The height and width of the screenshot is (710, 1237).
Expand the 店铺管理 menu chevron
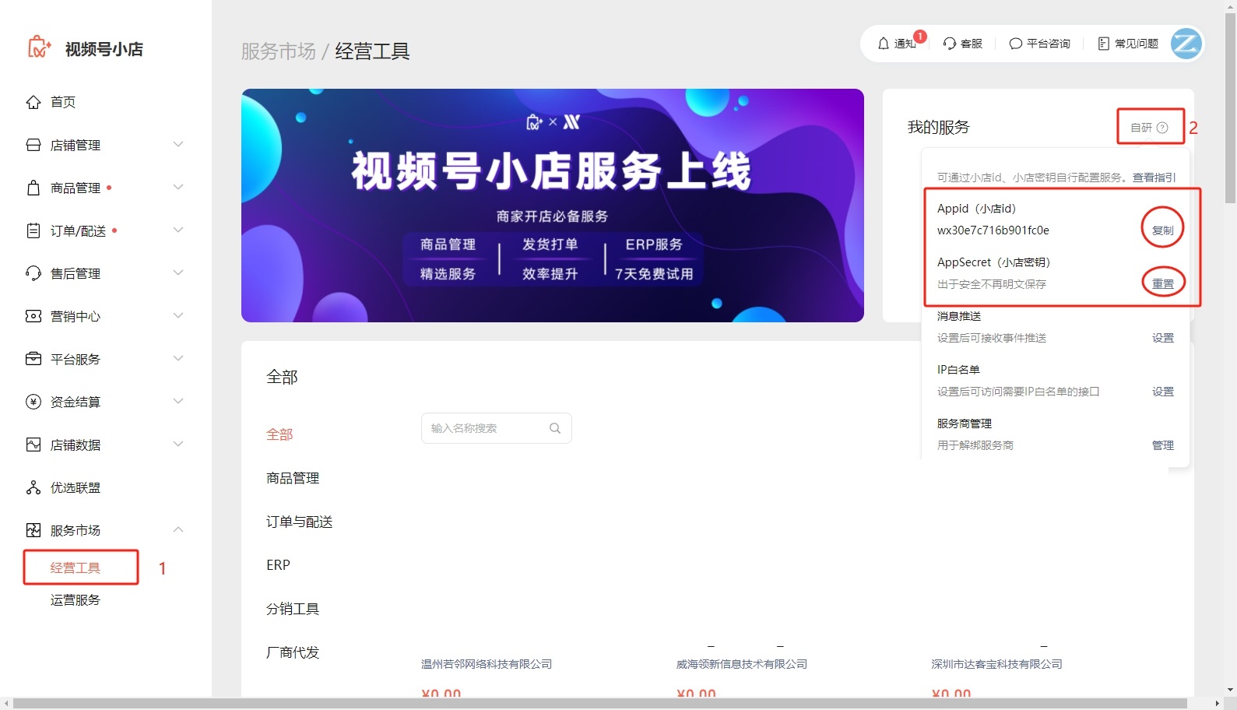tap(178, 144)
